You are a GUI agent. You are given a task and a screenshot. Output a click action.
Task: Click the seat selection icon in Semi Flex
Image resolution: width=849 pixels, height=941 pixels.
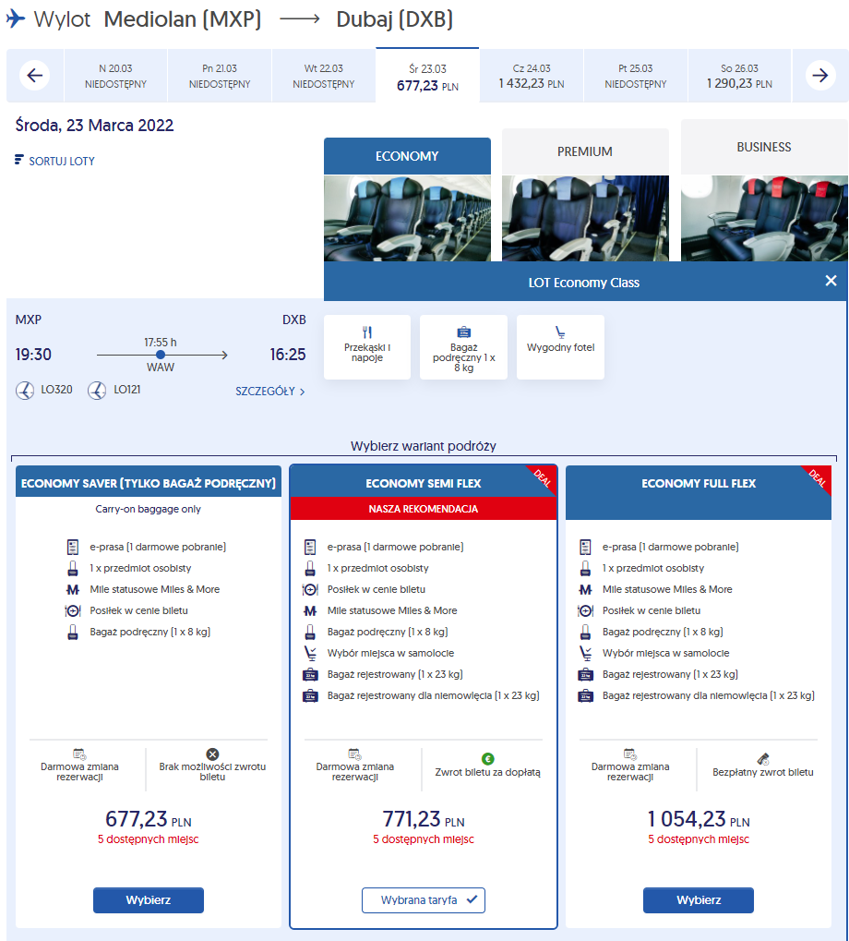(x=310, y=653)
